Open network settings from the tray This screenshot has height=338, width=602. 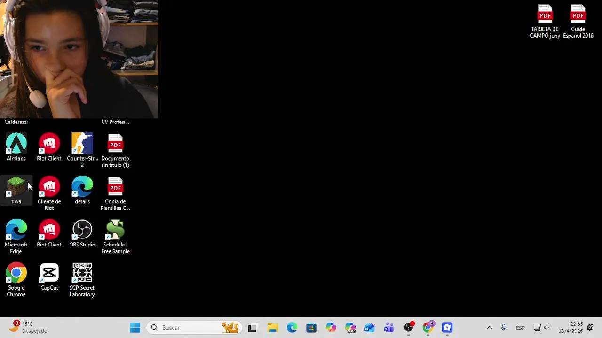(537, 328)
